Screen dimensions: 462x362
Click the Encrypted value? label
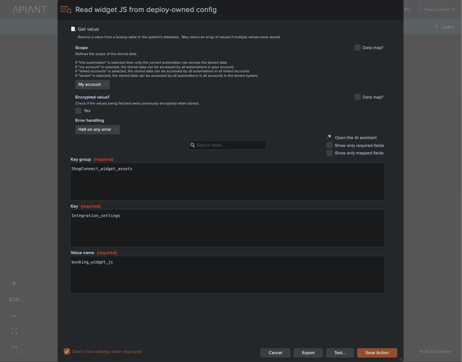92,97
